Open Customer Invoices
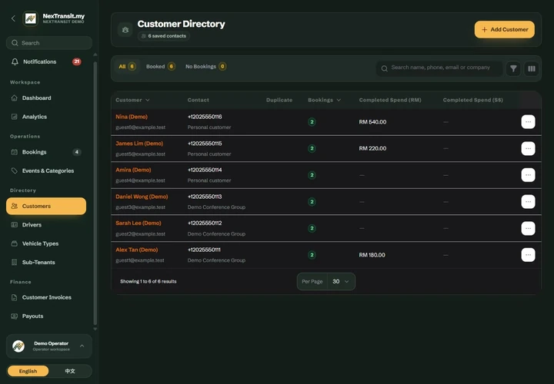 pyautogui.click(x=46, y=297)
